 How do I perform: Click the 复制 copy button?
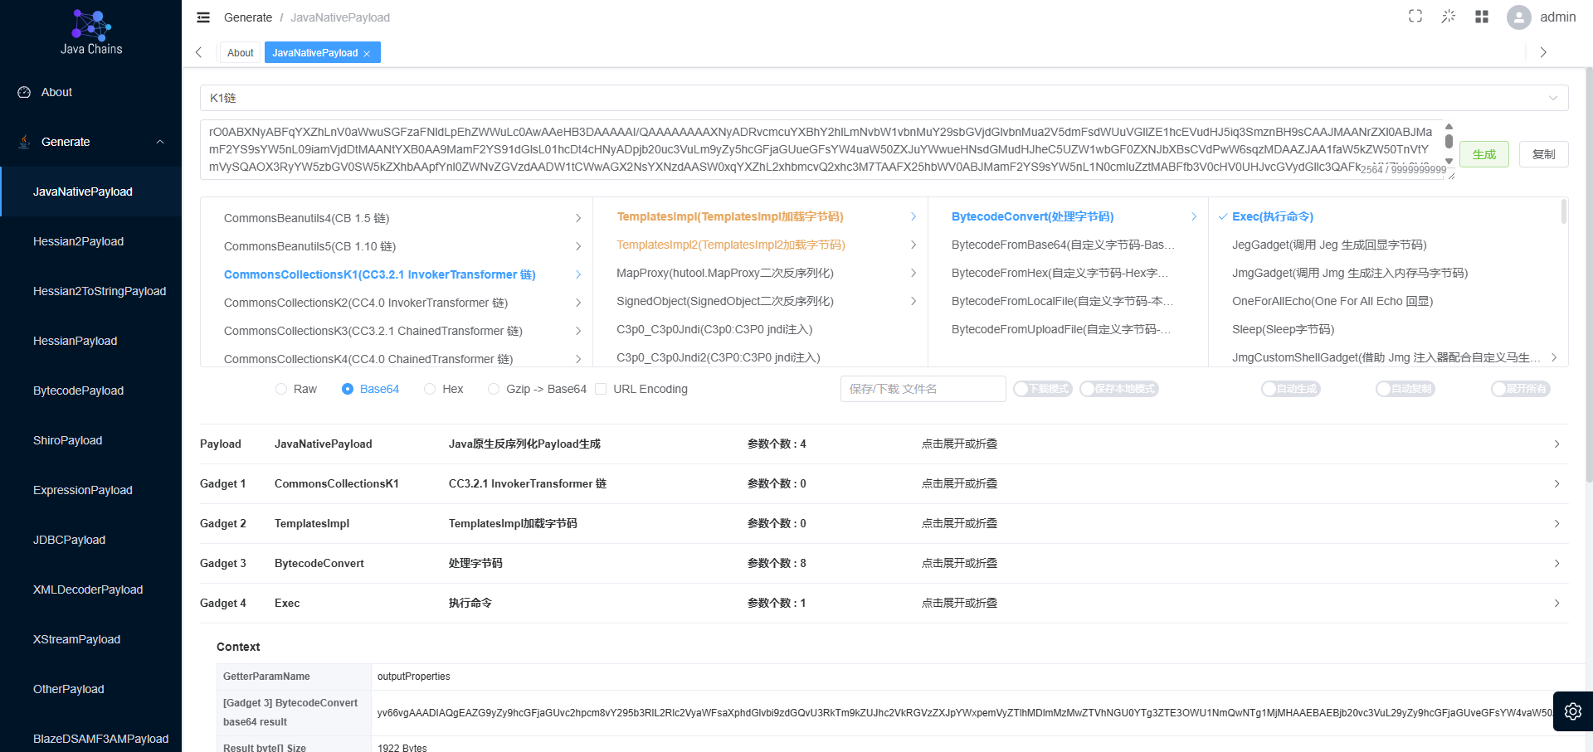click(1543, 154)
